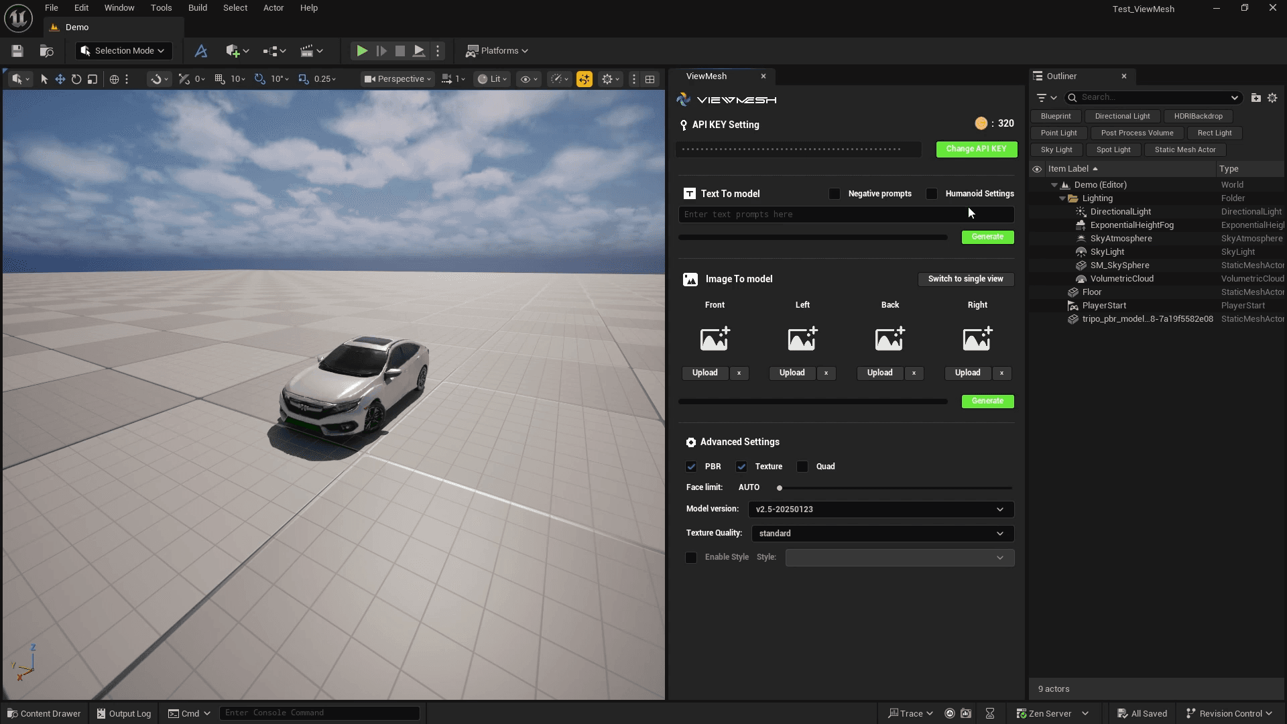Viewport: 1287px width, 724px height.
Task: Switch to the ViewMesh tab
Action: (x=706, y=76)
